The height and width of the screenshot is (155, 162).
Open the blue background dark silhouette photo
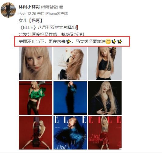pos(70,98)
